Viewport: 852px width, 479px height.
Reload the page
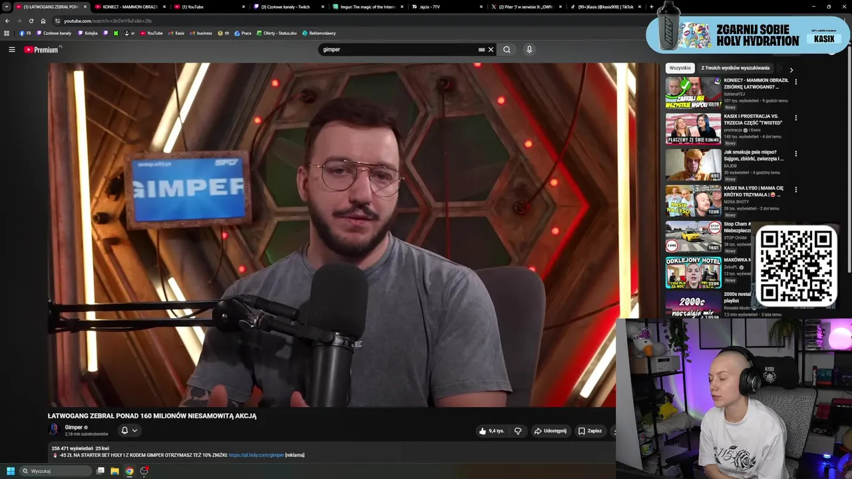(31, 21)
